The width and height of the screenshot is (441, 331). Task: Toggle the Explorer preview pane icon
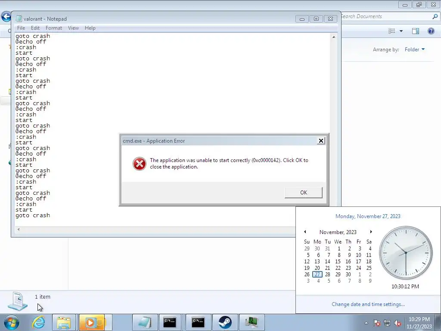coord(416,31)
